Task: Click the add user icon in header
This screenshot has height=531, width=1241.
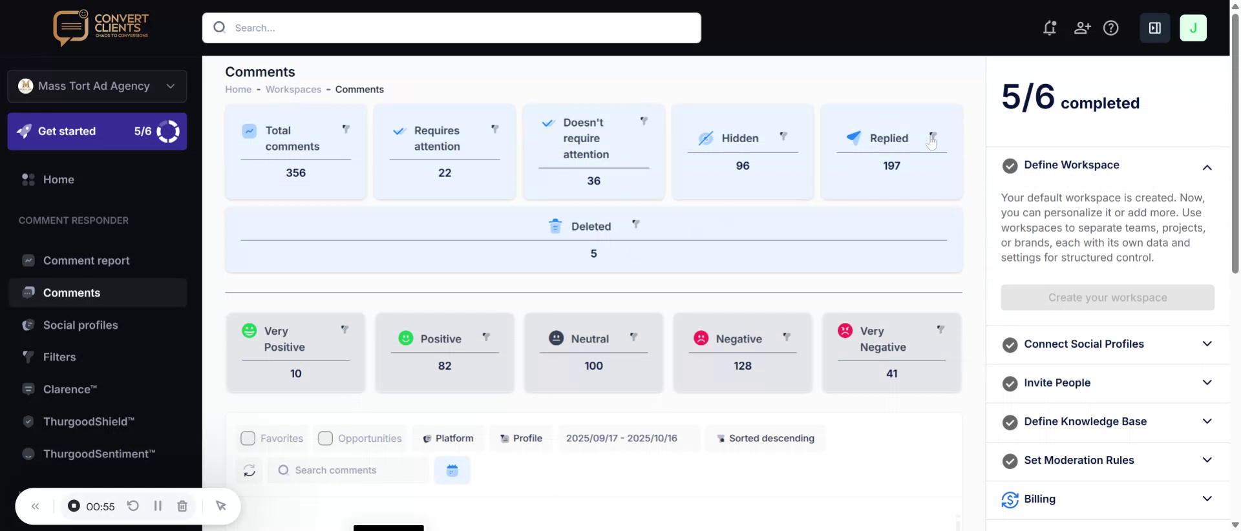Action: point(1082,28)
